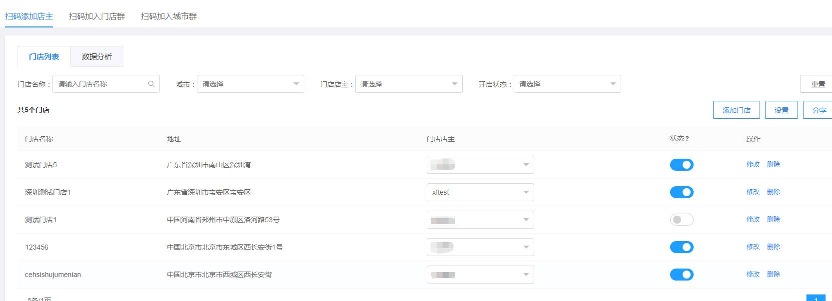
Task: Enable the status switch for 测试门店1
Action: point(682,220)
